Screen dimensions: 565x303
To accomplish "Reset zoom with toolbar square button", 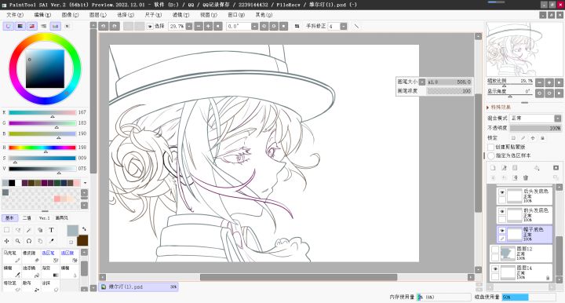I will click(217, 27).
